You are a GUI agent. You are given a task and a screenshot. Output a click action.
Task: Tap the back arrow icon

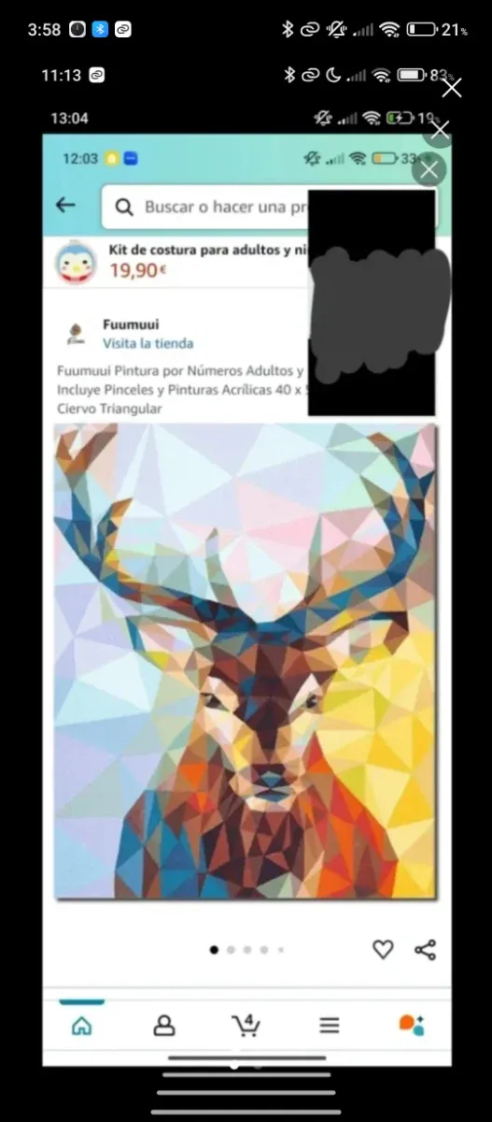tap(65, 206)
